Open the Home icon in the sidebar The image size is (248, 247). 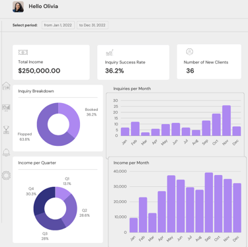[6, 86]
